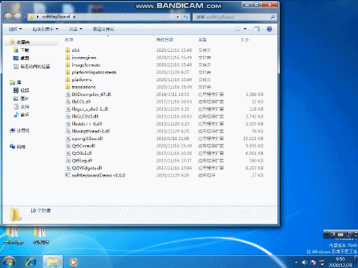Expand breadcrumb arrow after softKeyBoard
The image size is (358, 268).
point(74,17)
